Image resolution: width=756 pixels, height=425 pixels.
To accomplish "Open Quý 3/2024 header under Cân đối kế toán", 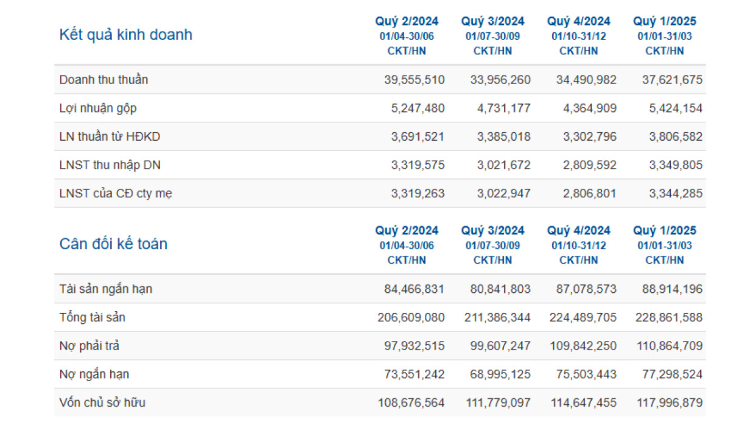I will click(x=492, y=231).
